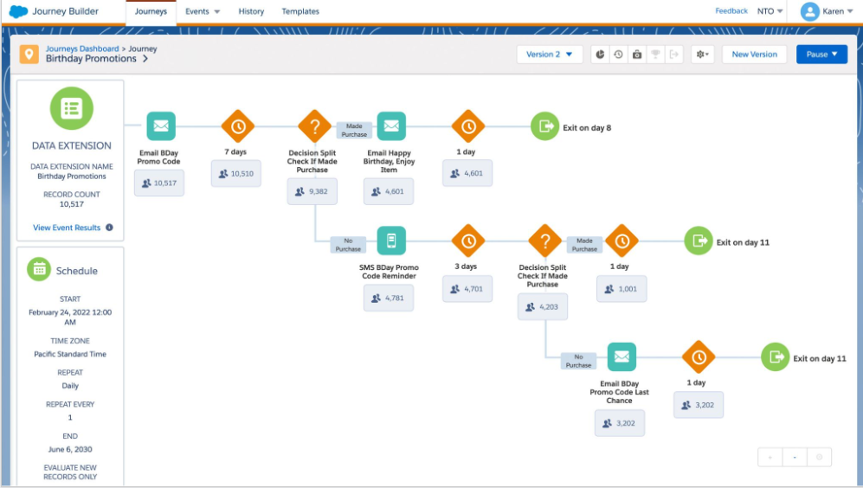The image size is (863, 488).
Task: Open the Templates tab
Action: click(300, 11)
